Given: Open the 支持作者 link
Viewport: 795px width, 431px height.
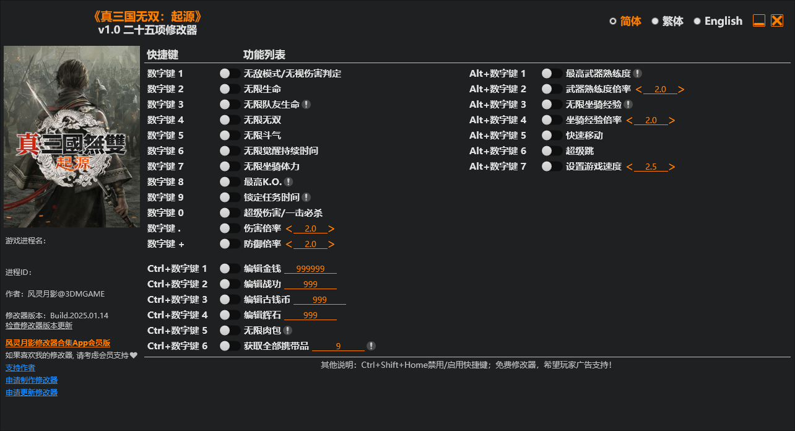Looking at the screenshot, I should (x=20, y=367).
